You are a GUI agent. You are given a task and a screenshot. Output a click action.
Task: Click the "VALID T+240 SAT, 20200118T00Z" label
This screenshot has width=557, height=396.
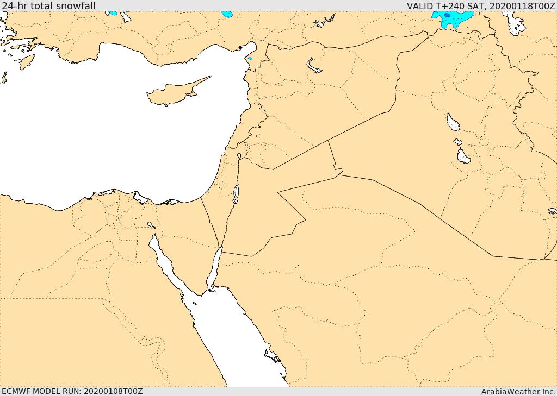click(x=481, y=6)
